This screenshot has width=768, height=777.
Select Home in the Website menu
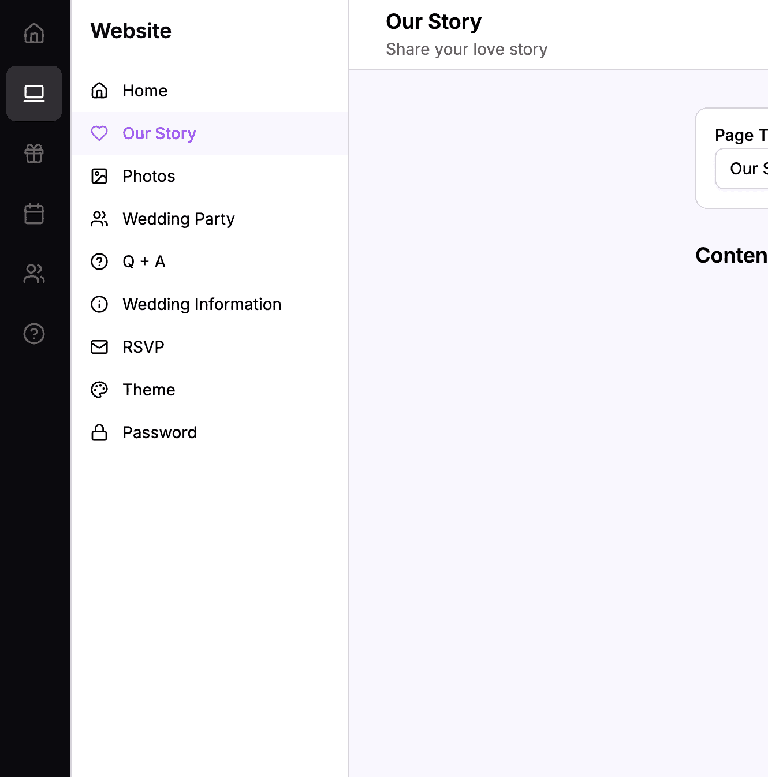[144, 91]
